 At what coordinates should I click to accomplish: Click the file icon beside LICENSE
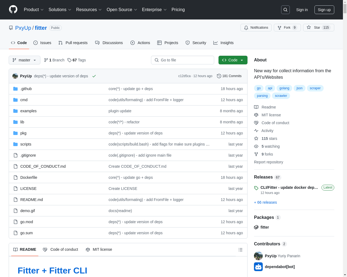coord(15,189)
